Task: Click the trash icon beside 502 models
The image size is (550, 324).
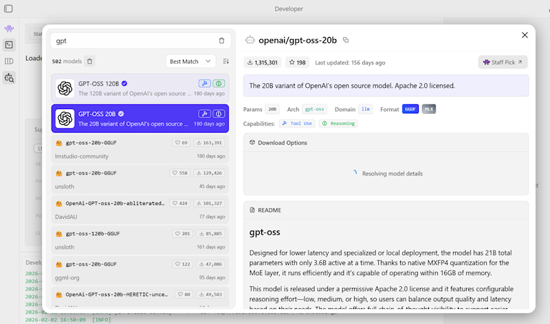Action: [90, 61]
